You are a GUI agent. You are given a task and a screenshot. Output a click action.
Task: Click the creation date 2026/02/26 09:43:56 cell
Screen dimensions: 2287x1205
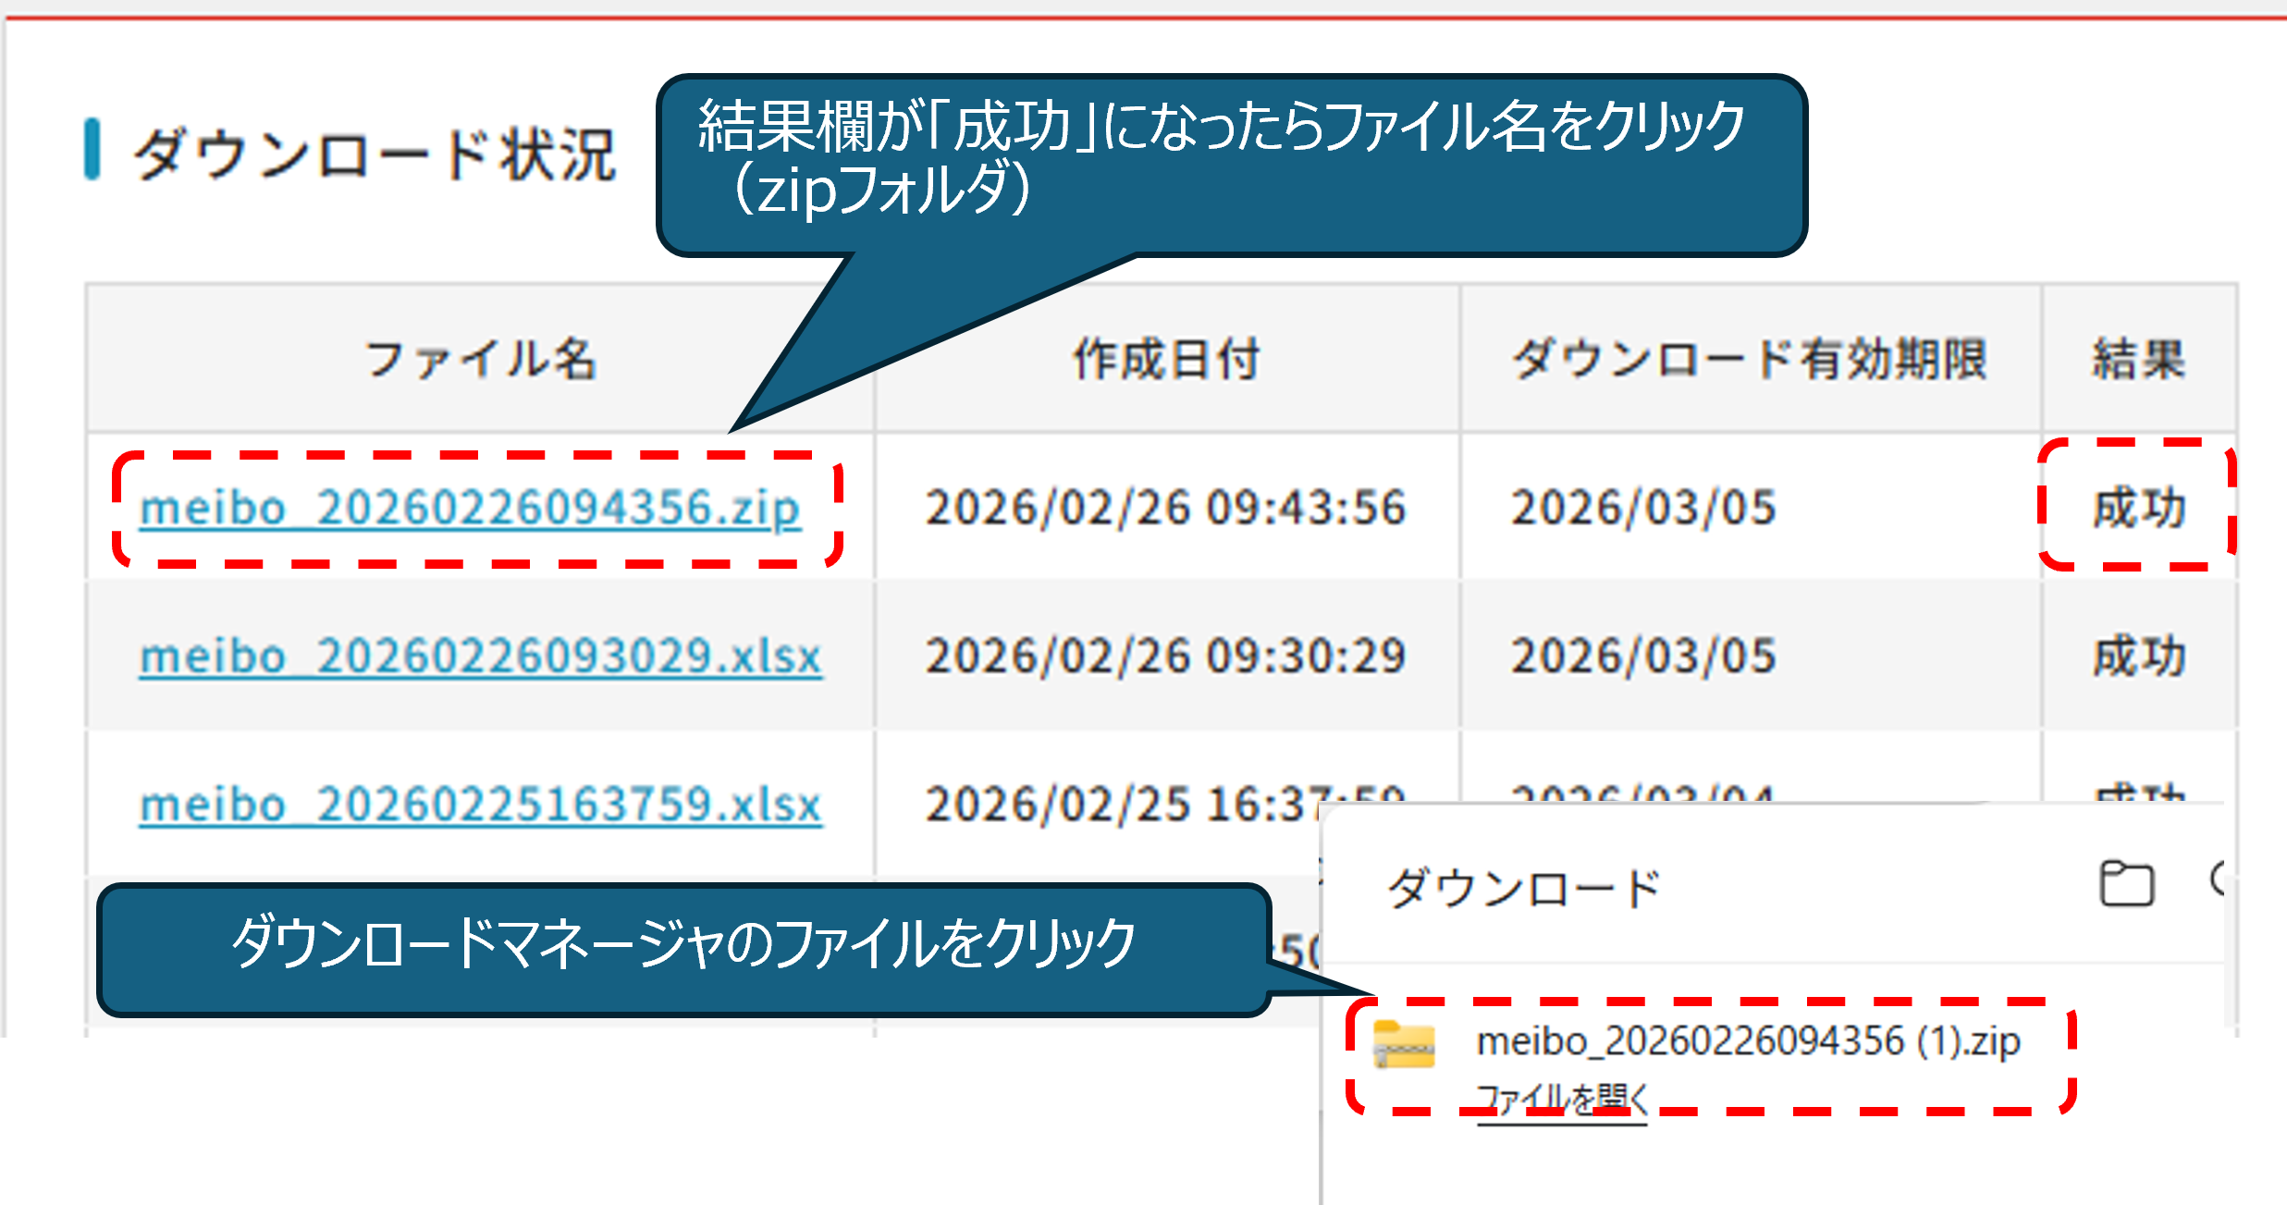(1166, 509)
